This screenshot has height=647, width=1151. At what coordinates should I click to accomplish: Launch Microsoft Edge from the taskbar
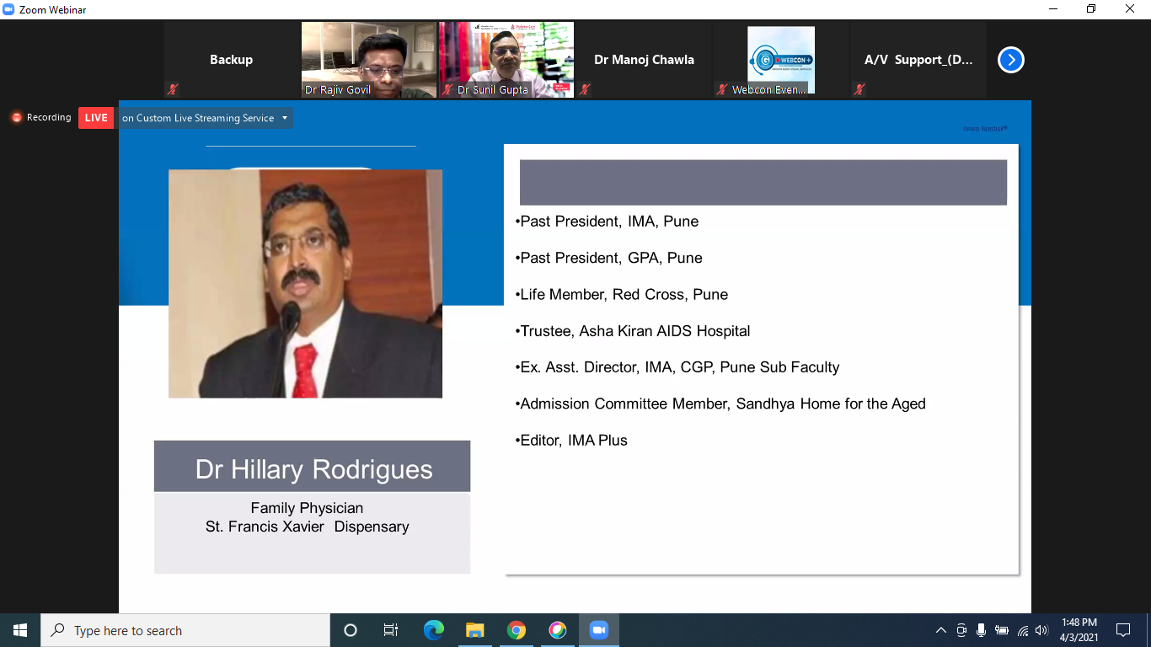pyautogui.click(x=434, y=630)
